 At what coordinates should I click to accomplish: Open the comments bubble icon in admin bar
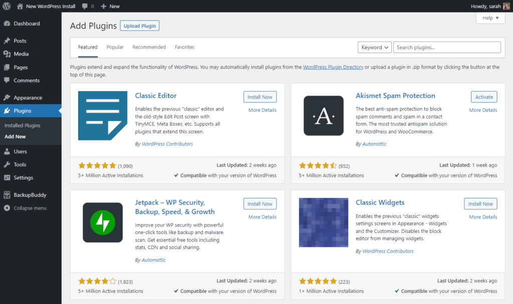pyautogui.click(x=85, y=6)
